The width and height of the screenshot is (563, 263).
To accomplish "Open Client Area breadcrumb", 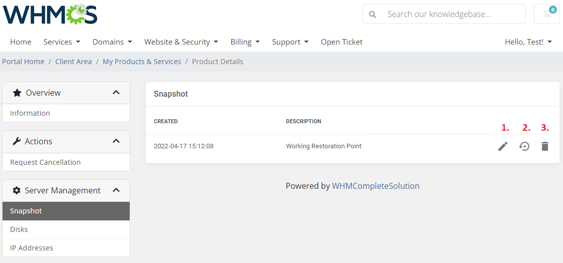I will [x=73, y=62].
